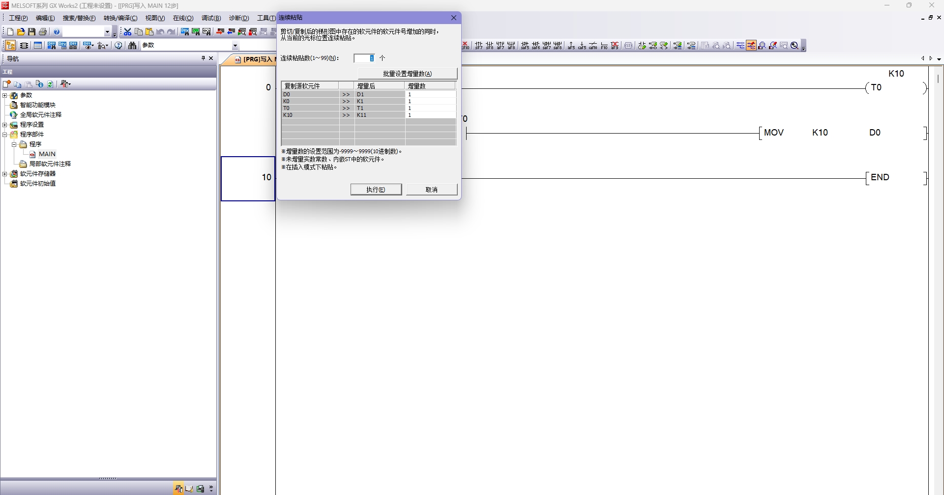This screenshot has width=944, height=495.
Task: Expand the 参数 tree node
Action: 5,95
